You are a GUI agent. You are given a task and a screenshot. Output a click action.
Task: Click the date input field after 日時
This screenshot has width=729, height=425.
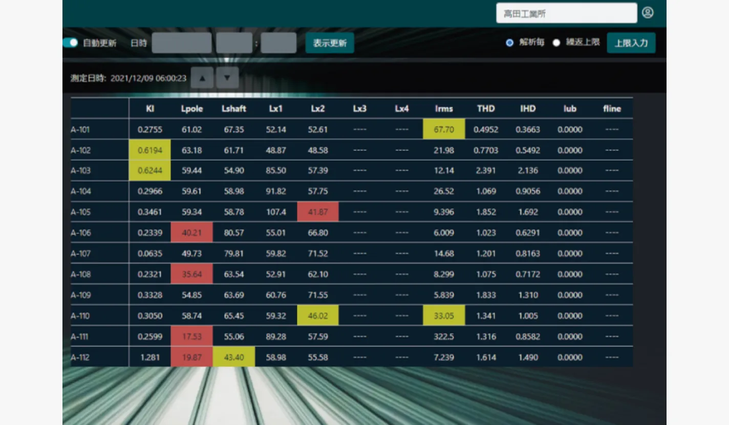click(181, 43)
